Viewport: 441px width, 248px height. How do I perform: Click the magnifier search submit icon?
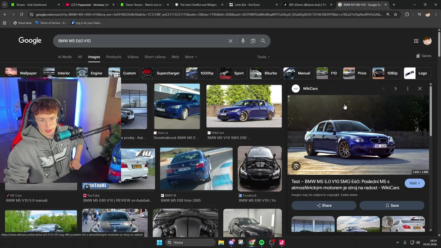pyautogui.click(x=263, y=41)
